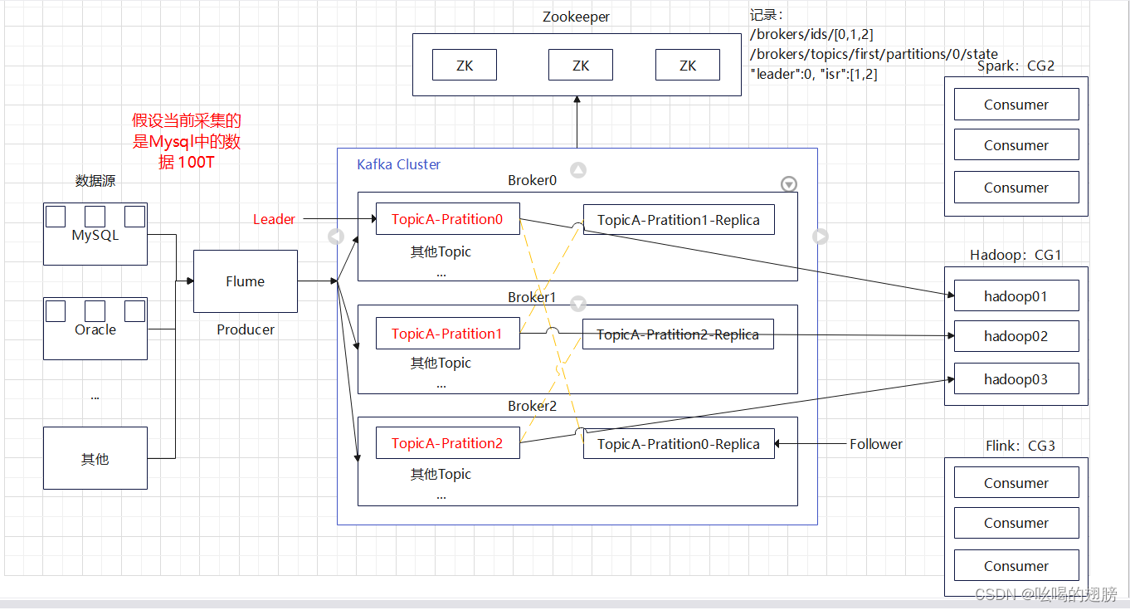Select the 数据源 heading label
1130x610 pixels.
pyautogui.click(x=95, y=181)
